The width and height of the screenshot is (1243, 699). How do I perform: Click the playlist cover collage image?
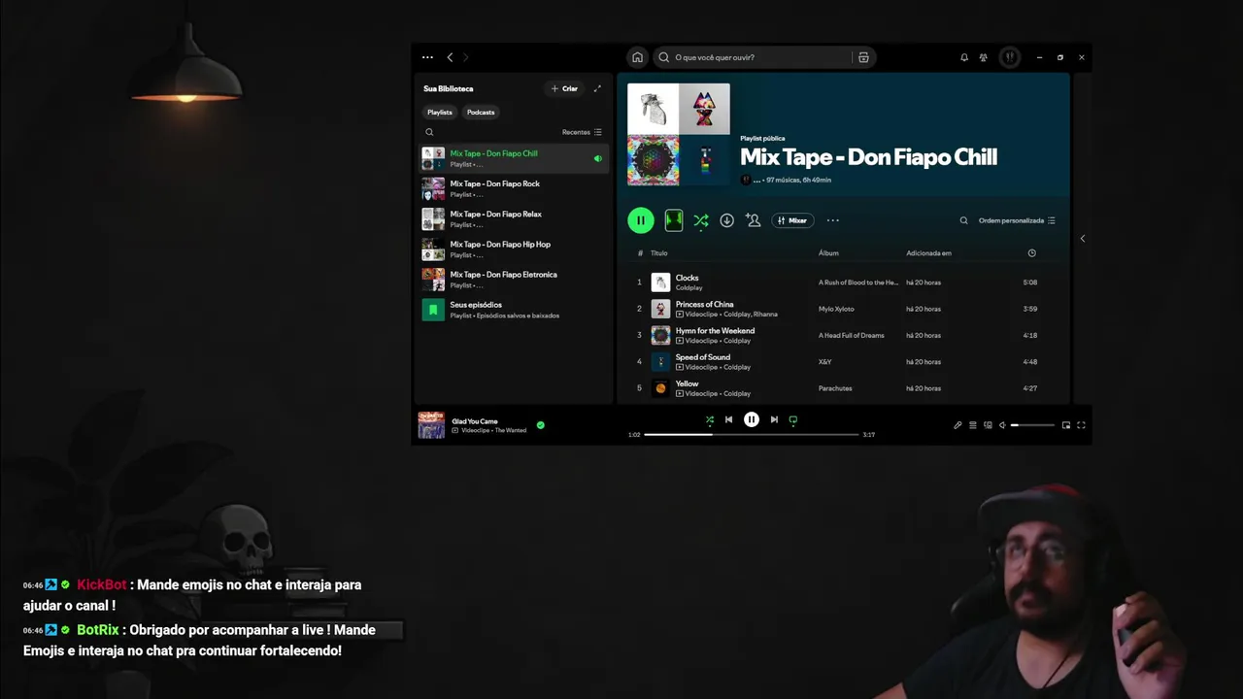coord(679,134)
